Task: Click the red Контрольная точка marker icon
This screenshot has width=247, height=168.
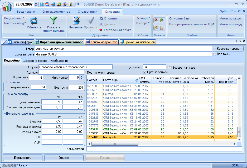Action: coord(101,30)
